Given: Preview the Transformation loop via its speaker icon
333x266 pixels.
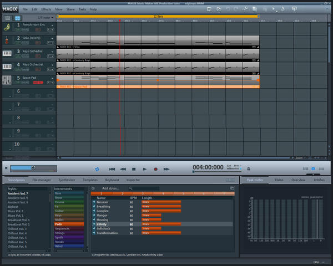Looking at the screenshot, I should tap(94, 233).
